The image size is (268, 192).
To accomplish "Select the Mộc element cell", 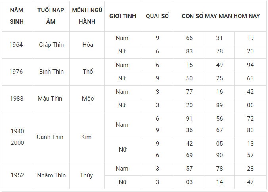I will [x=88, y=99].
